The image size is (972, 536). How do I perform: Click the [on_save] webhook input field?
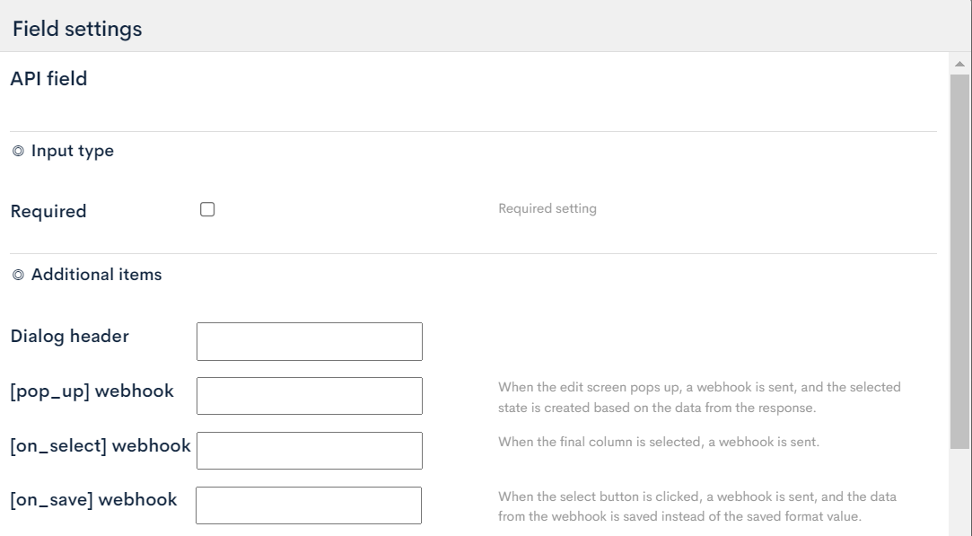(309, 505)
